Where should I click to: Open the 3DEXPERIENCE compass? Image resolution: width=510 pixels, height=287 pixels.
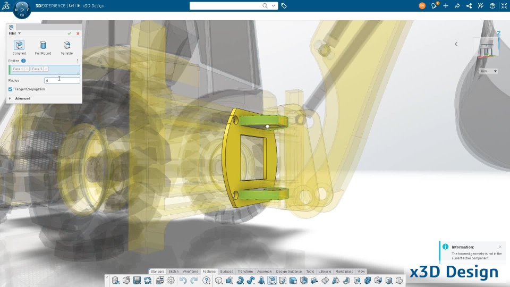point(22,10)
